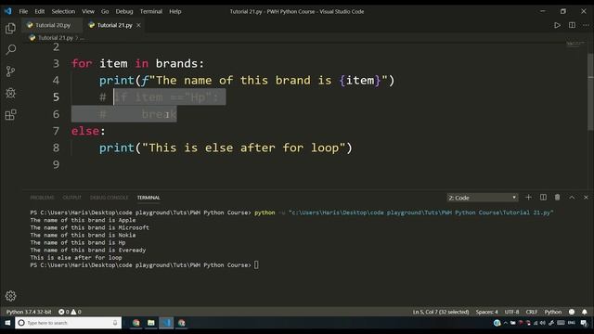Open the Debug menu
The height and width of the screenshot is (334, 594).
tap(124, 11)
